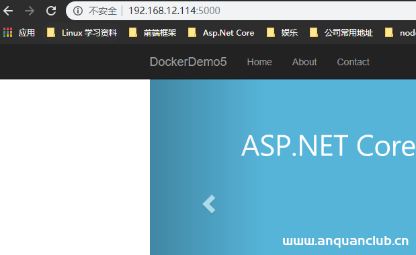Click the DockerDemo5 brand link
Screen dimensions: 416x255
tap(188, 62)
